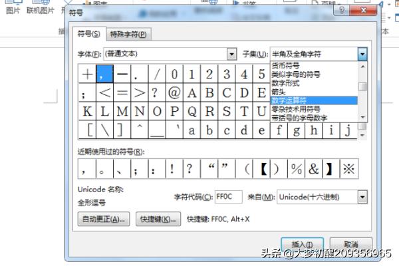The height and width of the screenshot is (266, 399).
Task: Click the subset list scrollbar thumb
Action: tap(362, 86)
